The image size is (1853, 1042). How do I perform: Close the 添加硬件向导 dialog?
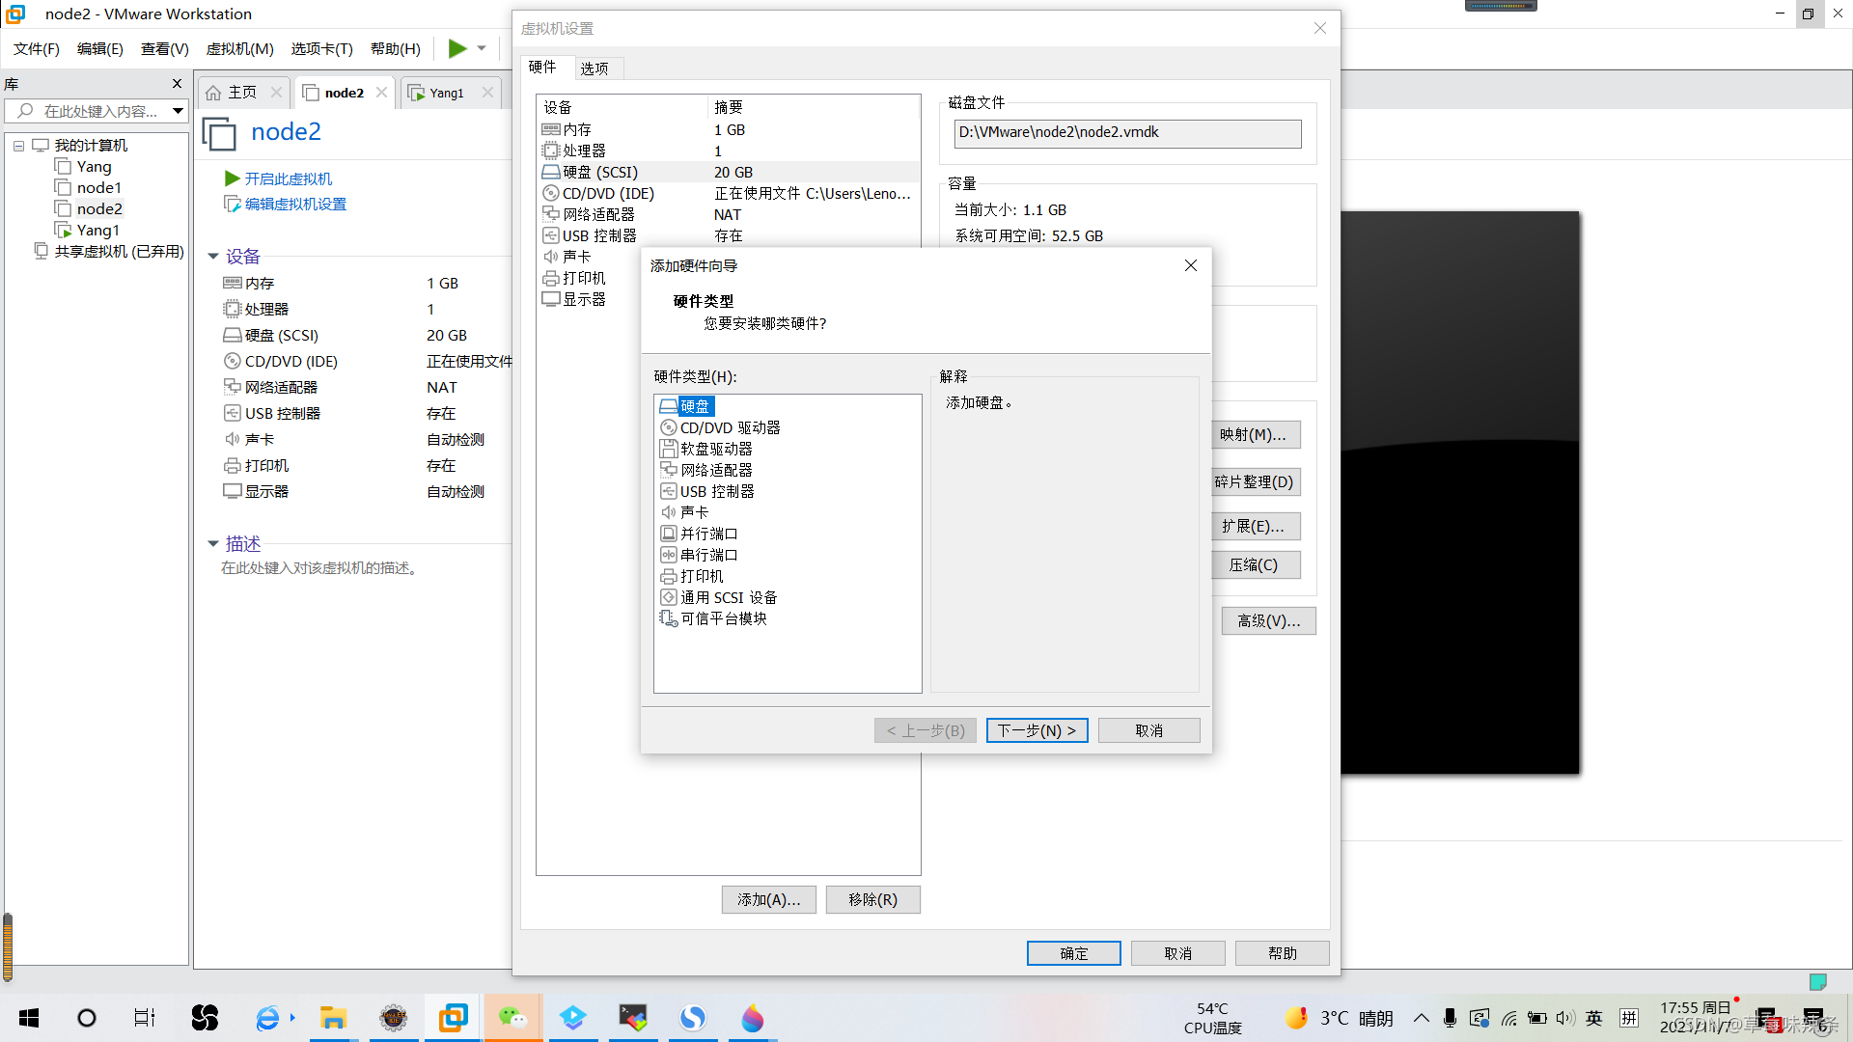1191,265
